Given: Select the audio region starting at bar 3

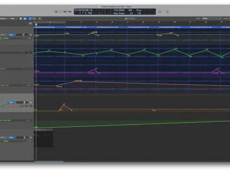Looking at the screenshot, I should coord(80,27).
